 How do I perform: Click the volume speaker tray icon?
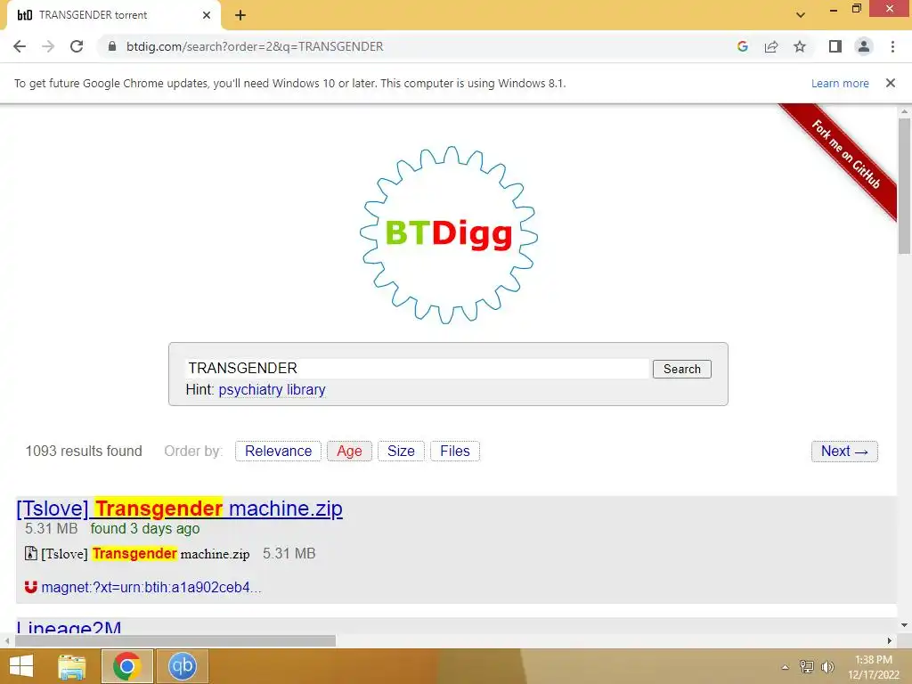coord(827,666)
